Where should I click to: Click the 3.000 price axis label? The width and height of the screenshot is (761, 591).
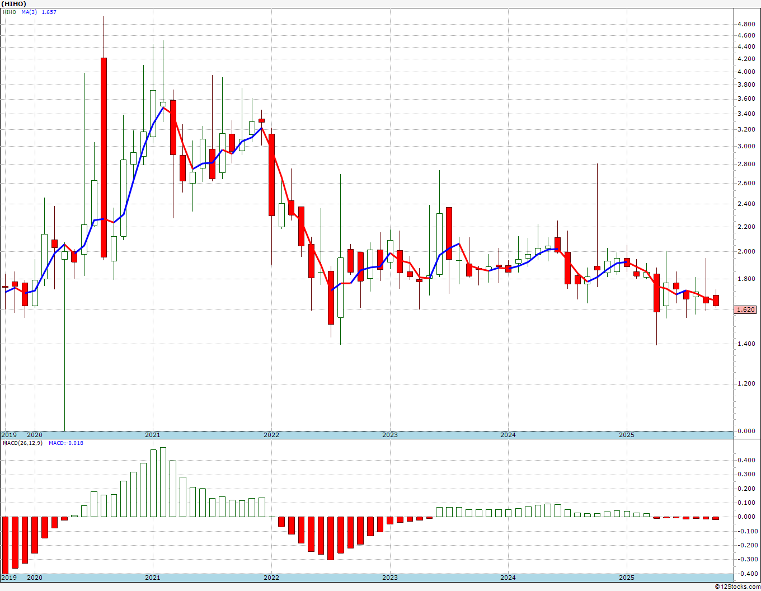coord(746,147)
